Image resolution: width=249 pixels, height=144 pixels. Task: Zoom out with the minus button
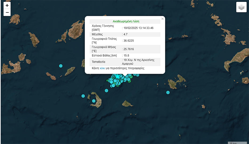pyautogui.click(x=7, y=13)
